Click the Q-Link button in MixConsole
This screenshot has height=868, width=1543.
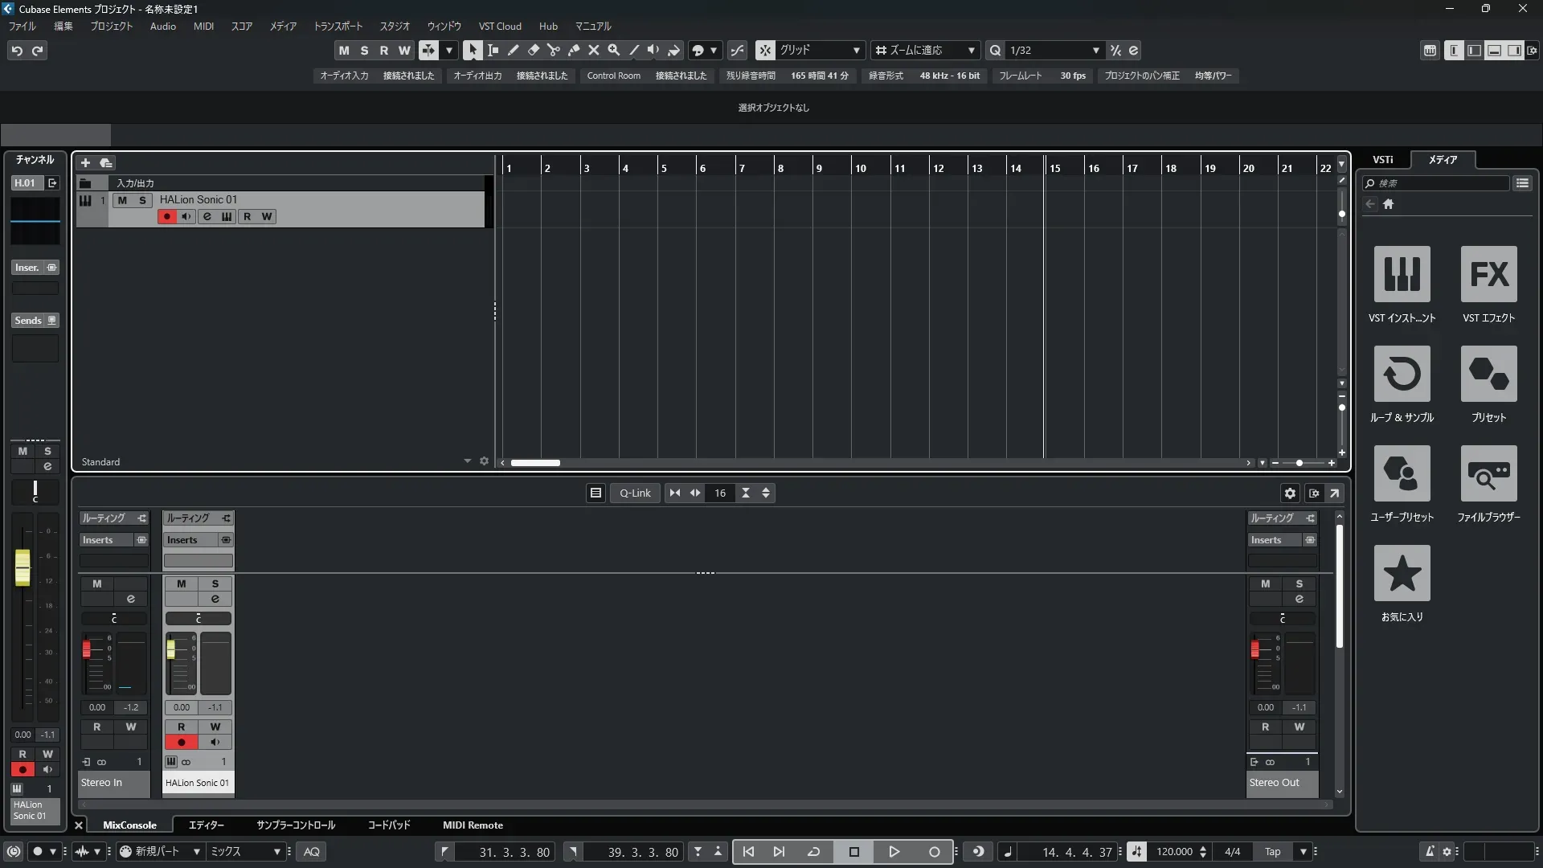[635, 493]
